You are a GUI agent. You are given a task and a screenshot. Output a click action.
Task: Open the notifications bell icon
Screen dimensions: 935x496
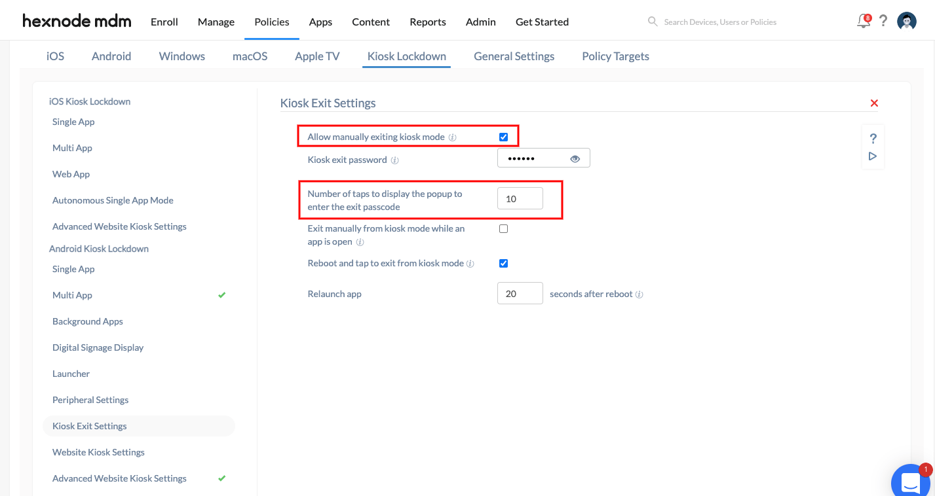click(x=864, y=21)
